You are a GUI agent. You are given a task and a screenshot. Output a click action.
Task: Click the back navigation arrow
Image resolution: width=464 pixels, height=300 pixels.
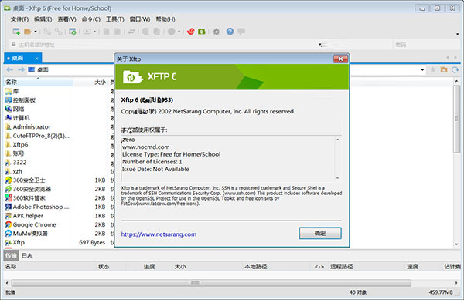(9, 69)
